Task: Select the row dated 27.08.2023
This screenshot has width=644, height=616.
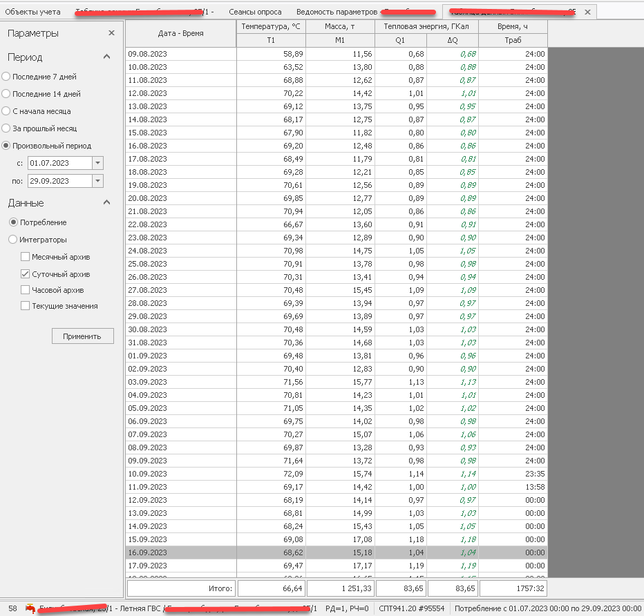Action: [337, 290]
